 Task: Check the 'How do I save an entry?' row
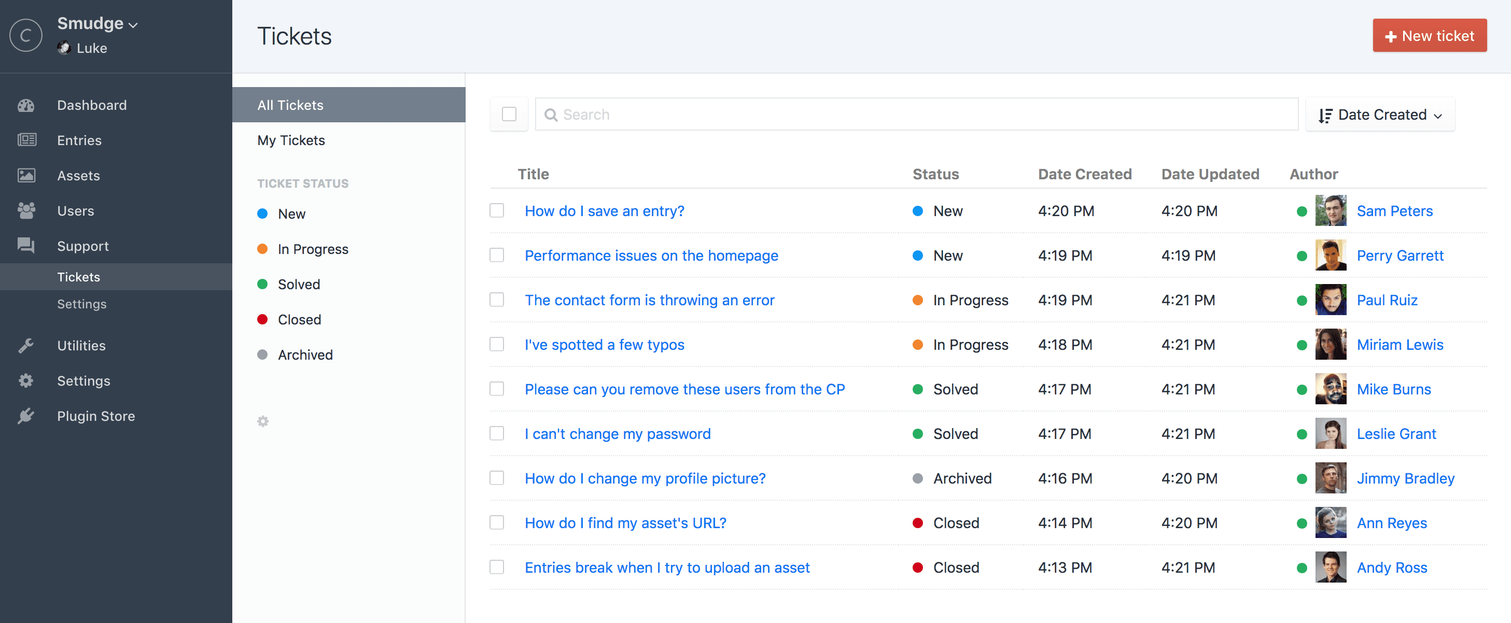click(x=497, y=210)
